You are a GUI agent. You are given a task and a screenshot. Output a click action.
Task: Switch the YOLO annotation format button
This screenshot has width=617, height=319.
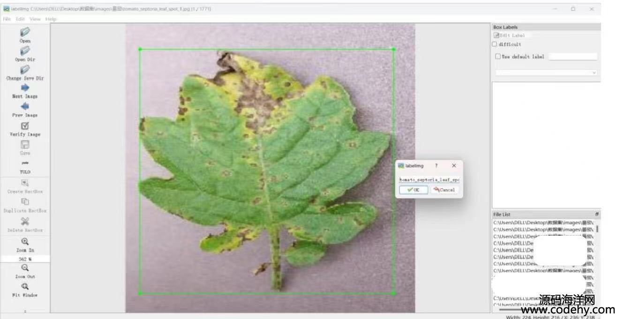(25, 164)
